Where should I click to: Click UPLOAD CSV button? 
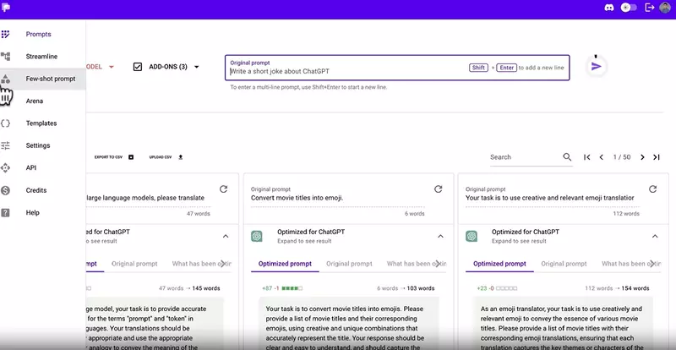[x=166, y=157]
